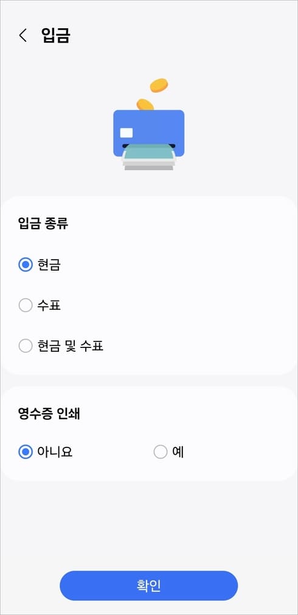Select the 현금 및 수표 radio button
The width and height of the screenshot is (298, 615).
tap(26, 346)
